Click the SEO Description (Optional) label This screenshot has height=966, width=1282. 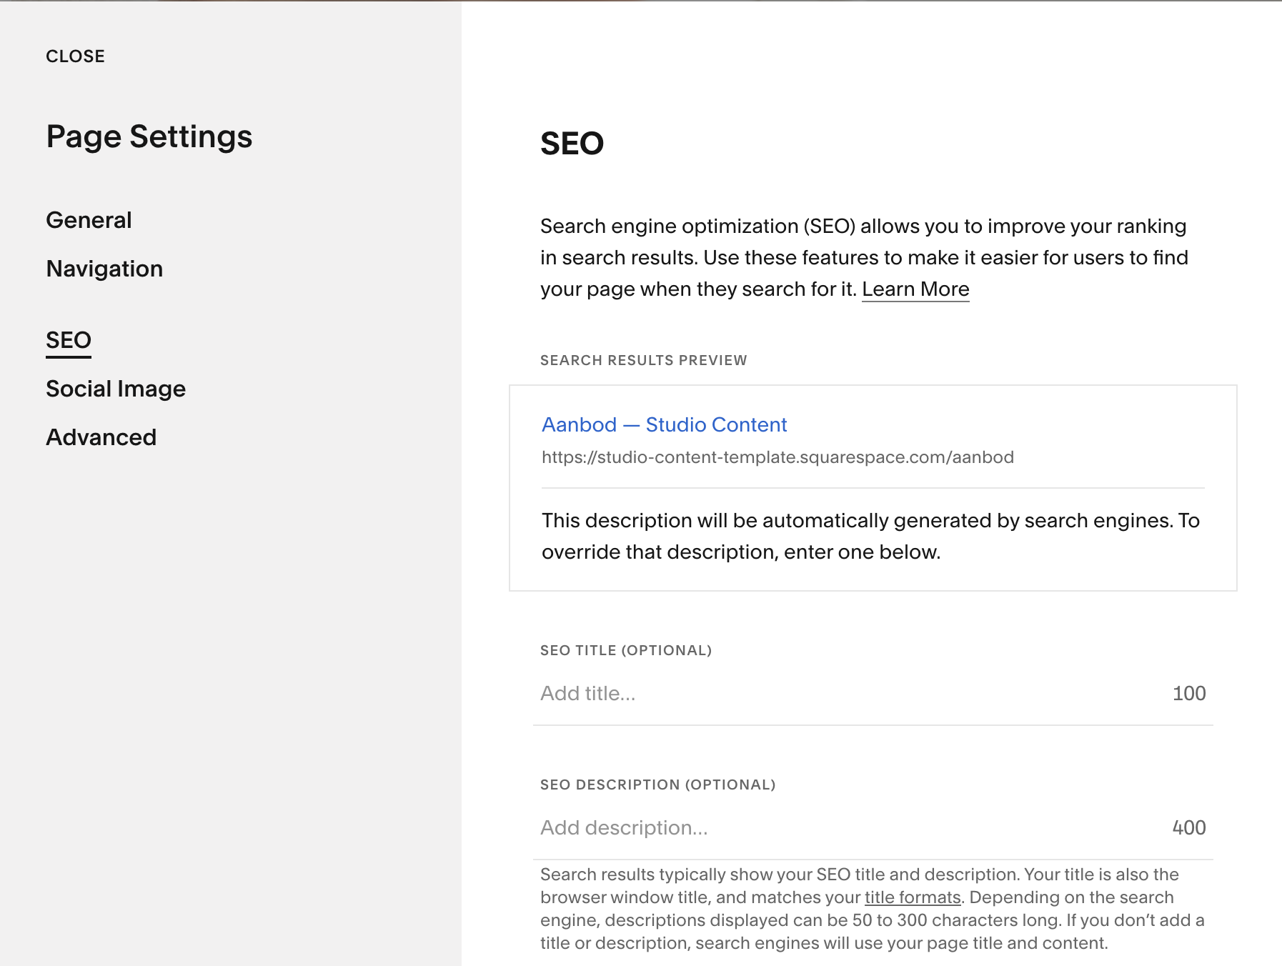[657, 785]
